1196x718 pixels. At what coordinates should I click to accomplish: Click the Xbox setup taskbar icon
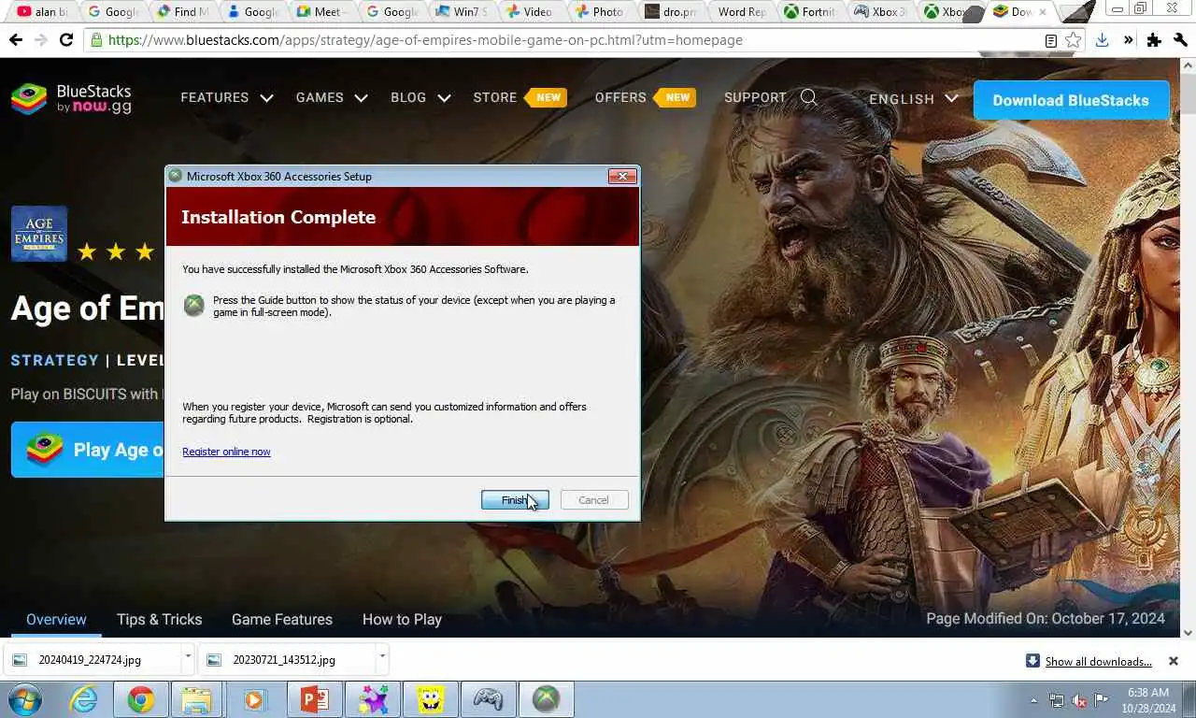click(x=547, y=699)
